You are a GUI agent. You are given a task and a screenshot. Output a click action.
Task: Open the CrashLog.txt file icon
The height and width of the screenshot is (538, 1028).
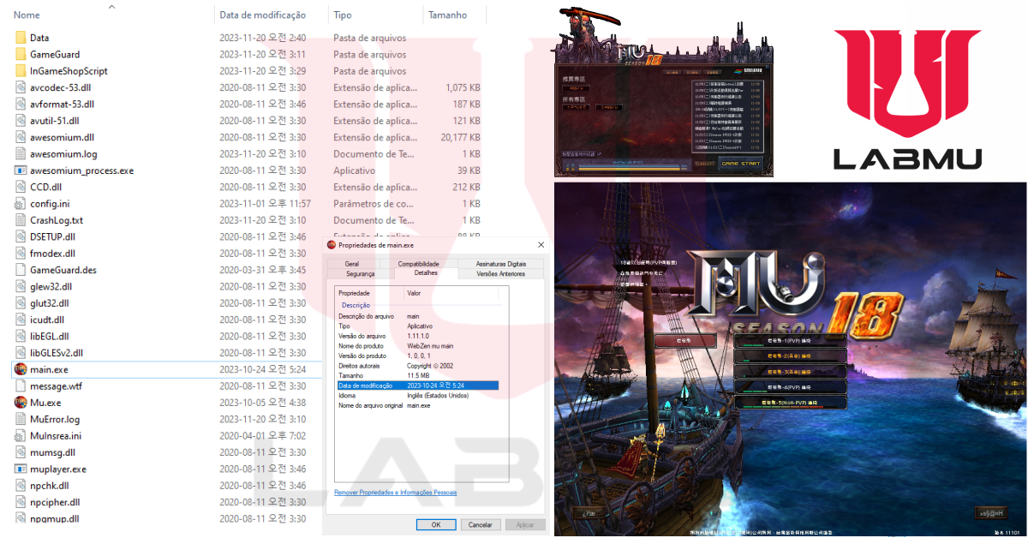[x=21, y=219]
